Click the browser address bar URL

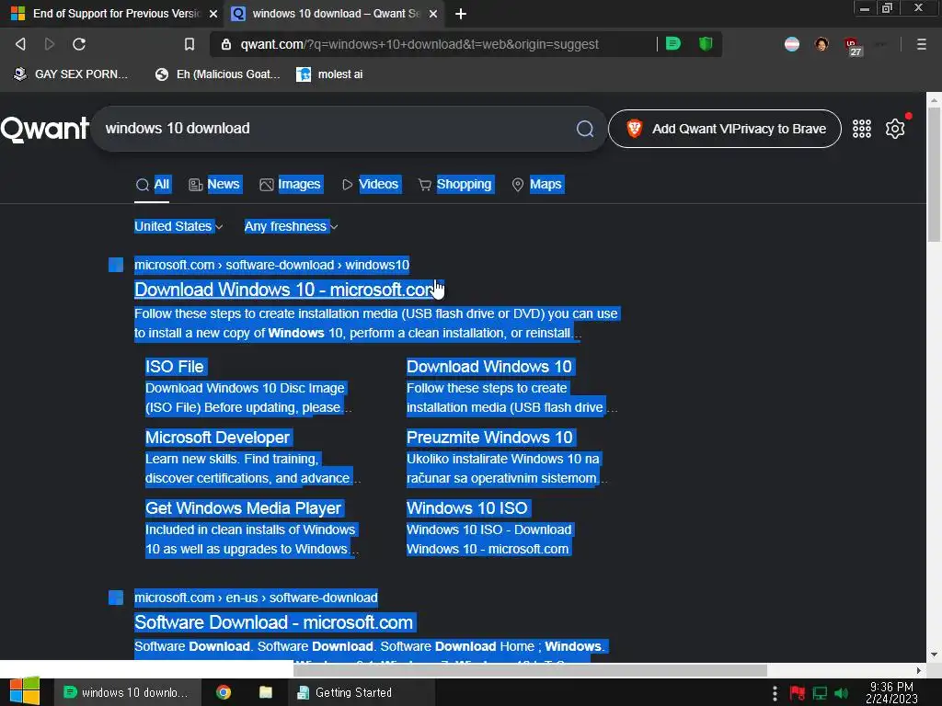pos(419,44)
